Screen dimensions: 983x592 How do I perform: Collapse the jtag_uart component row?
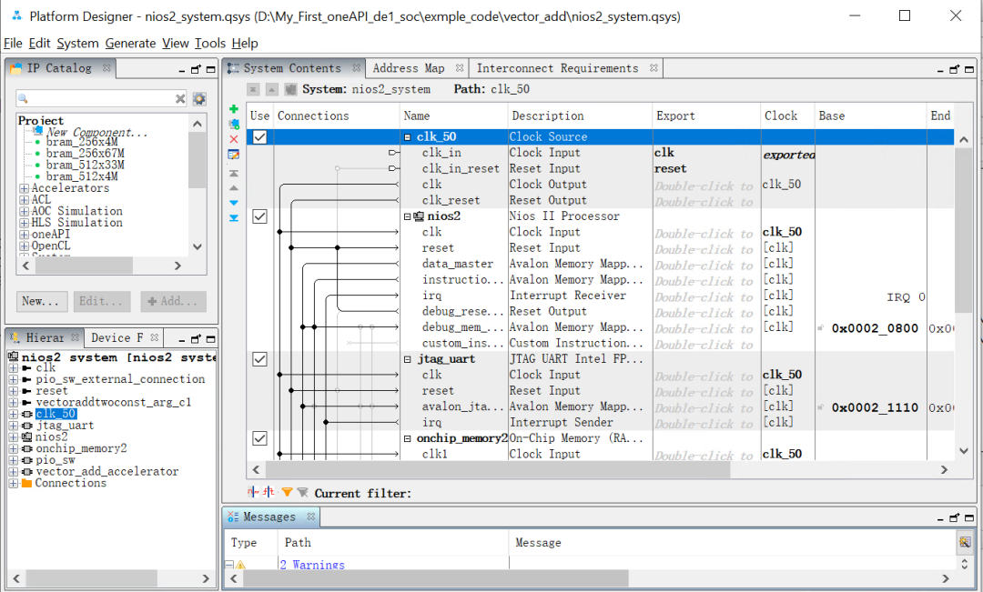tap(408, 359)
